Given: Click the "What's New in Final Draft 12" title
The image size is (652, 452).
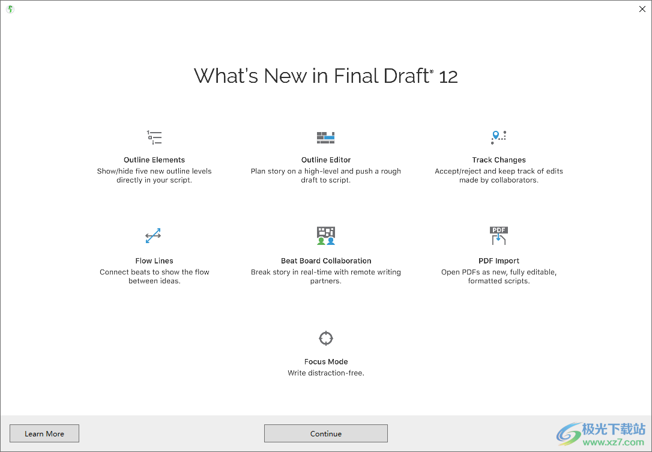Looking at the screenshot, I should pos(326,76).
